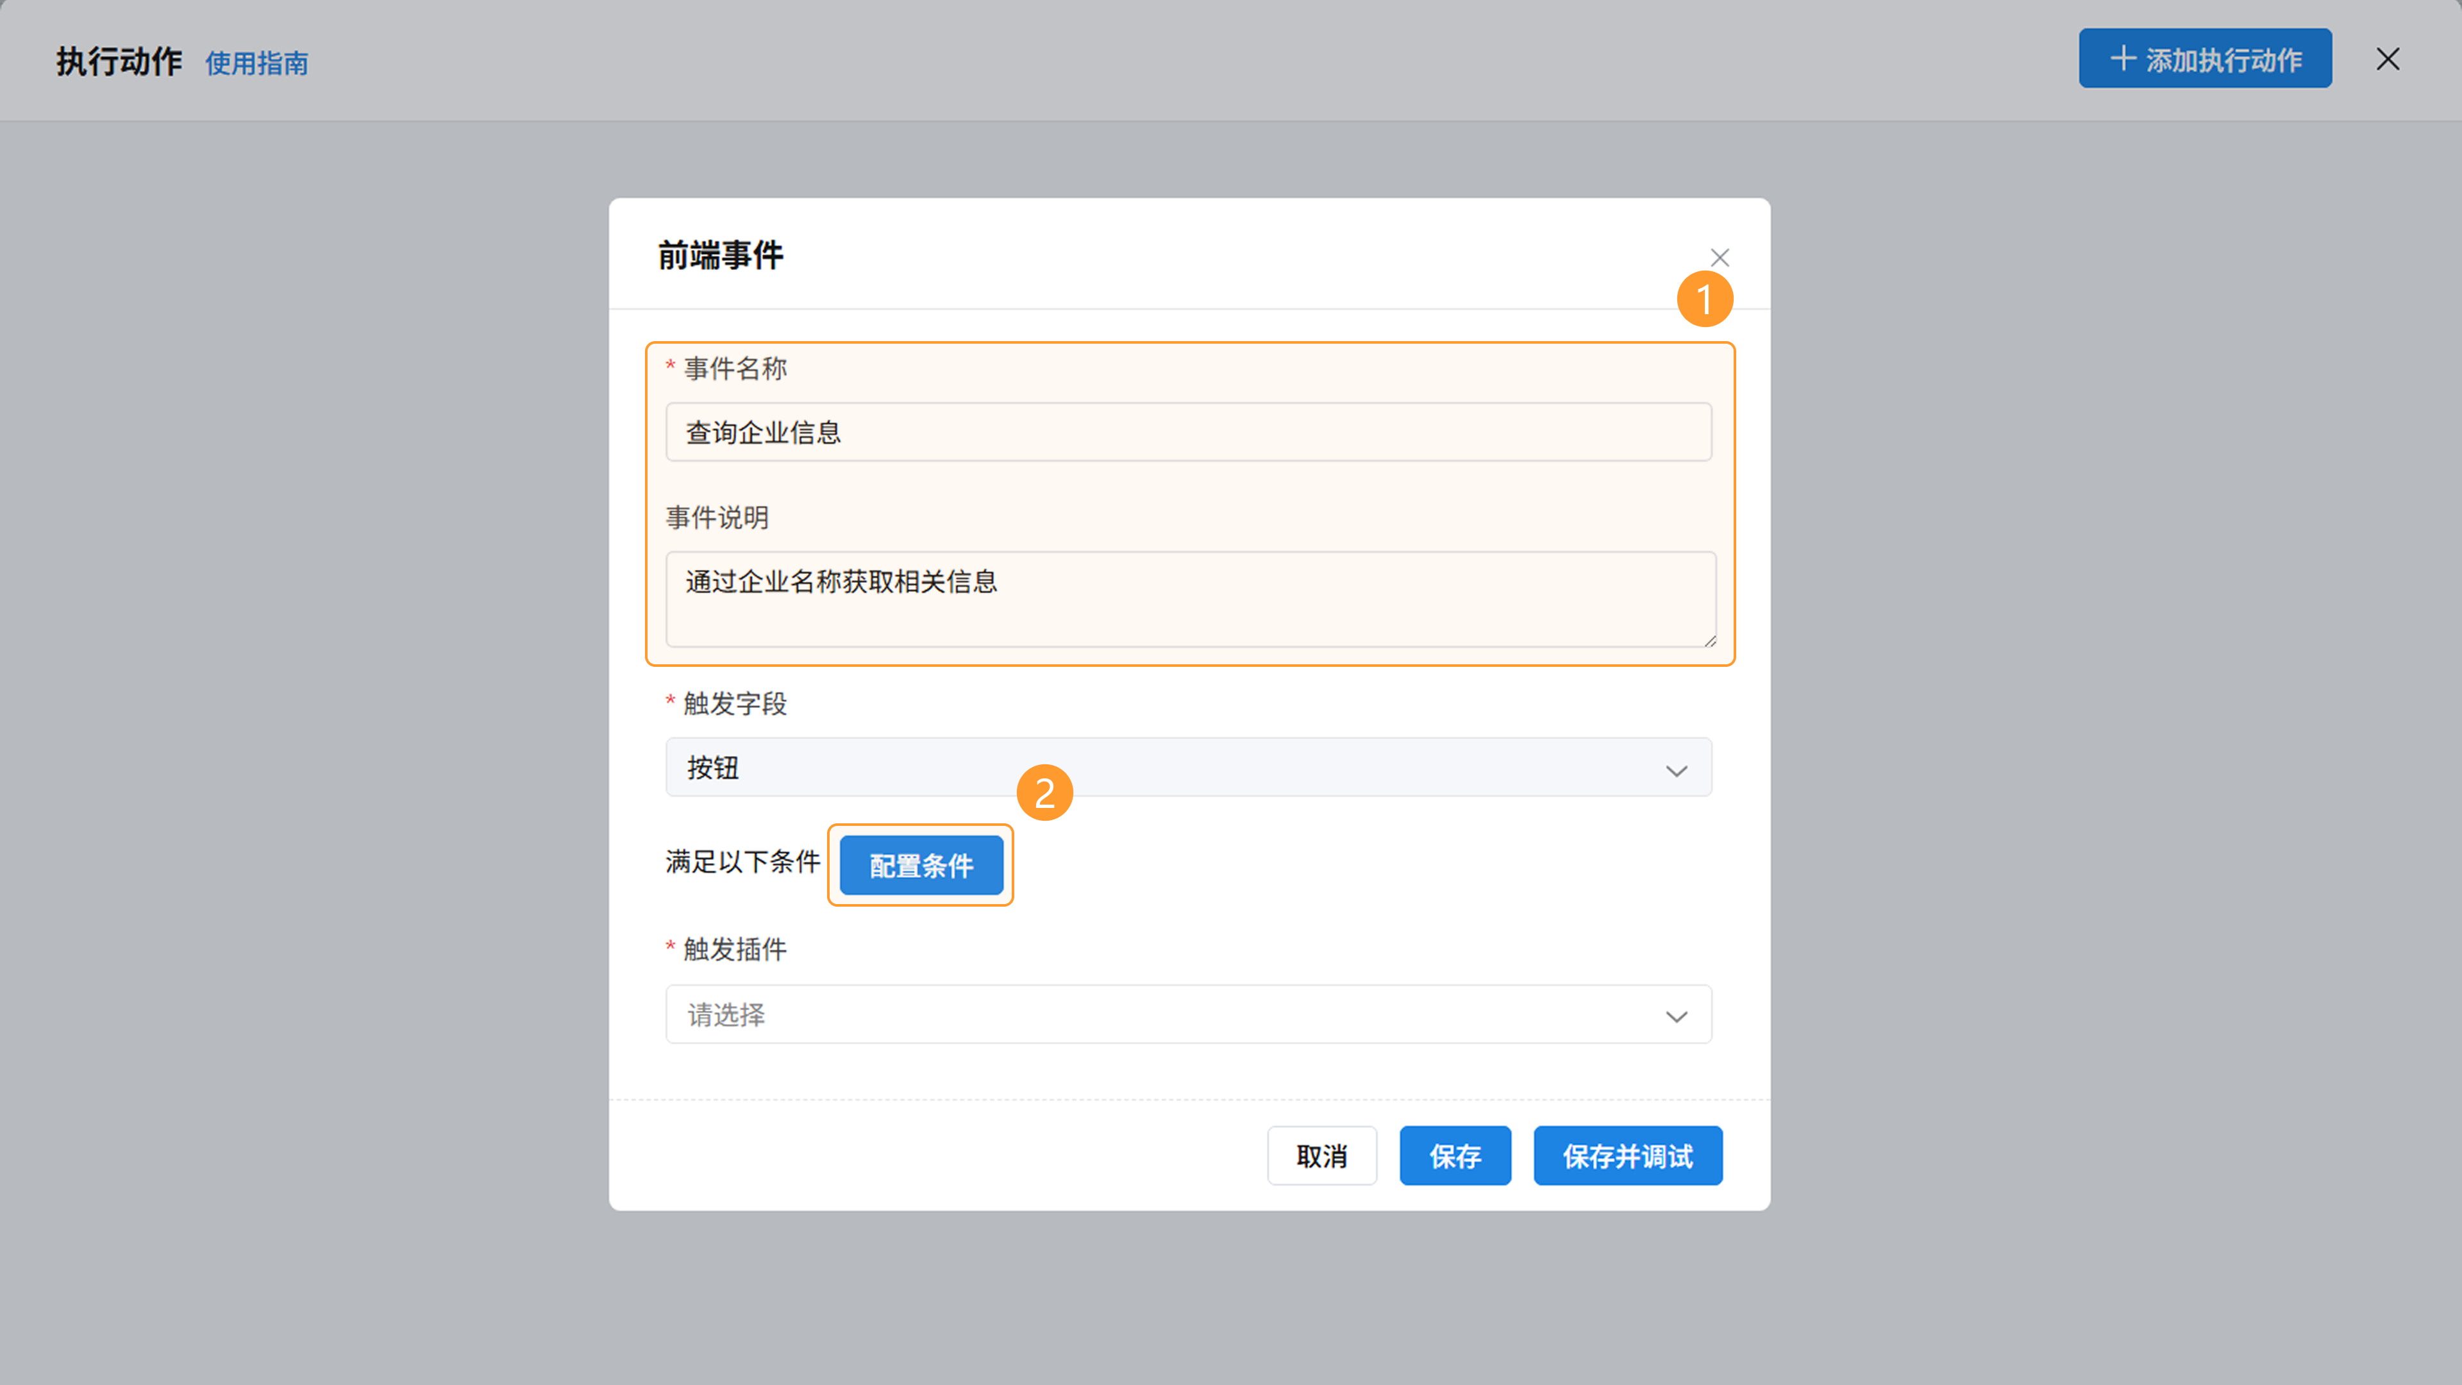Click the 触发字段 dropdown chevron arrow
Viewport: 2462px width, 1385px height.
[1675, 769]
